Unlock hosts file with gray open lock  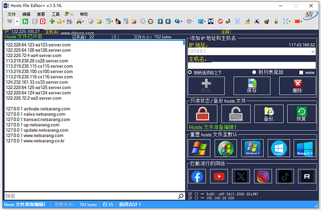236,114
